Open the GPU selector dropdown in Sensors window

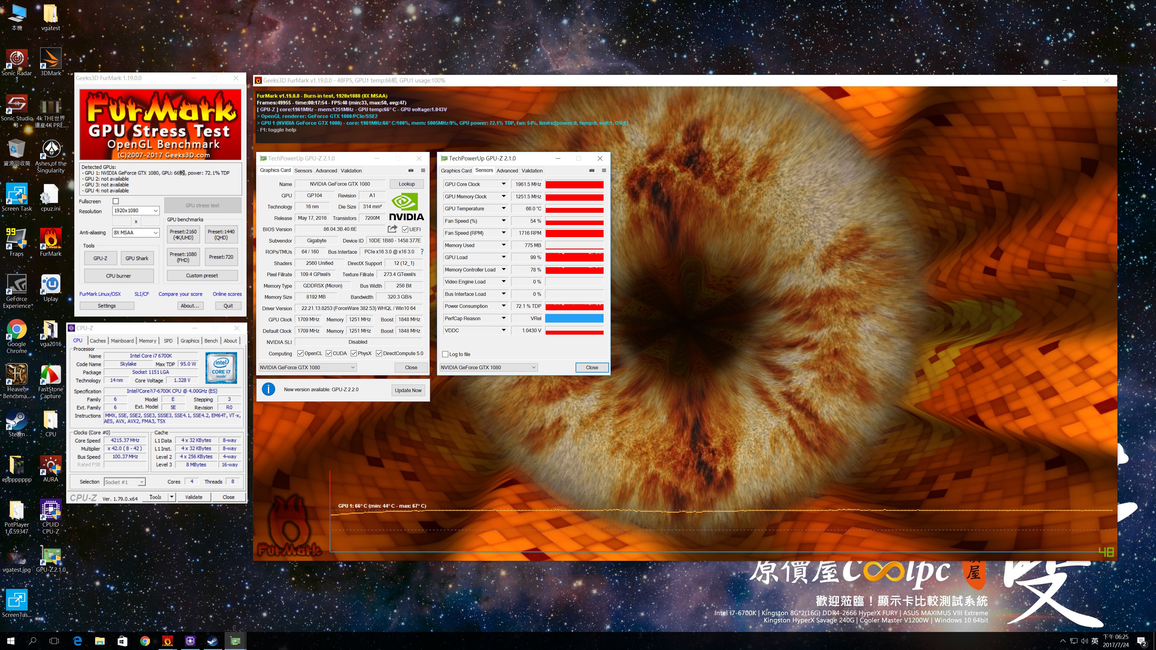489,367
